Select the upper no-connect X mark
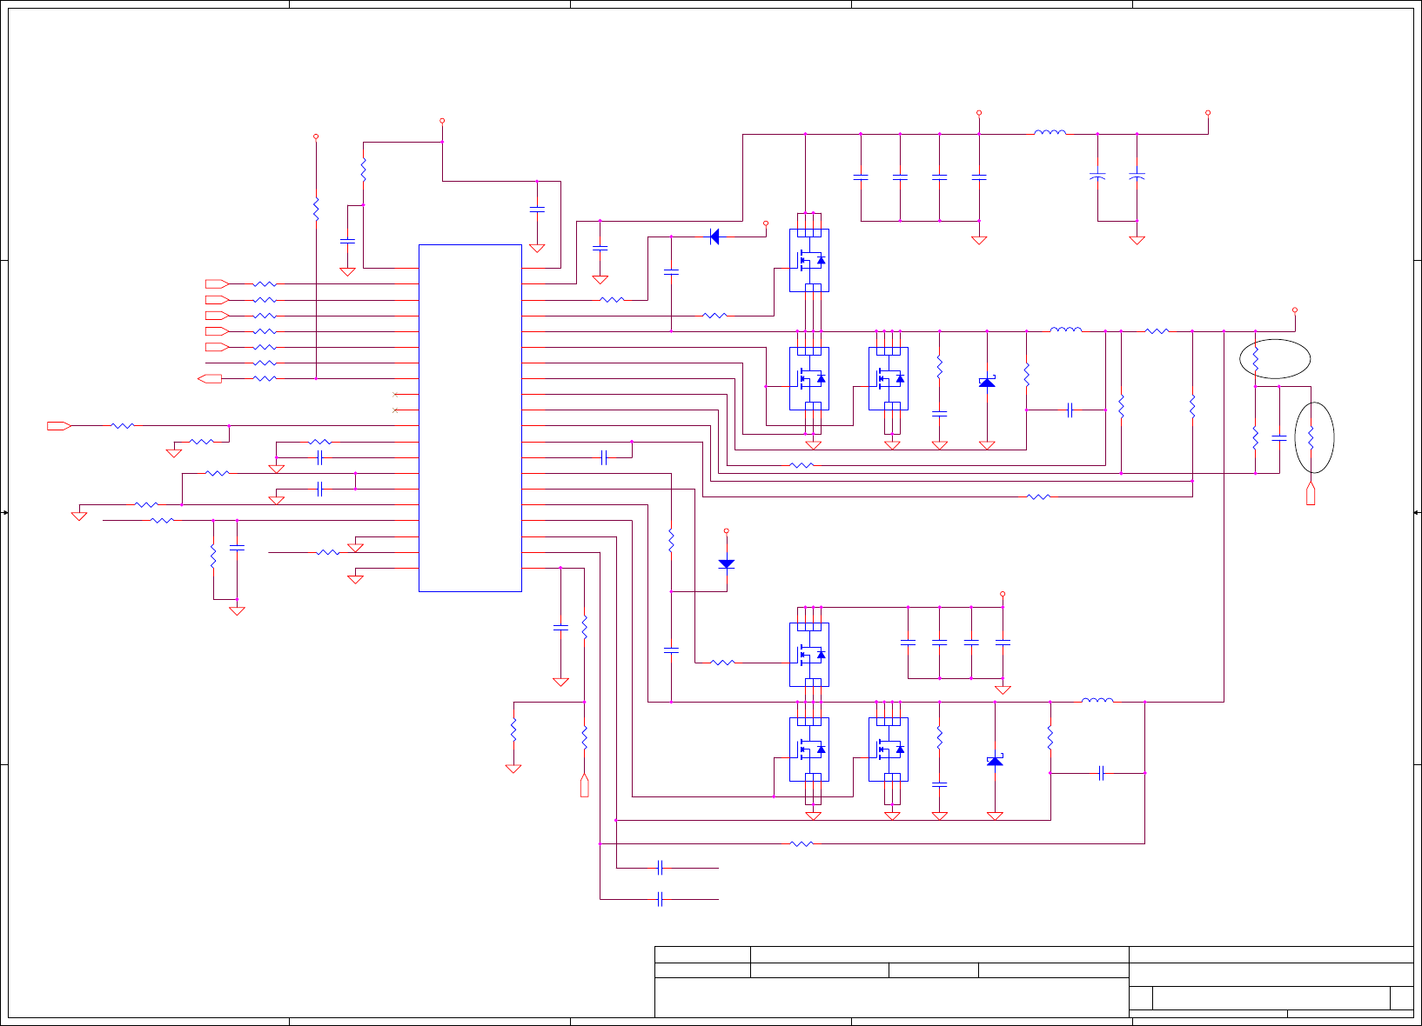This screenshot has height=1026, width=1422. [396, 394]
